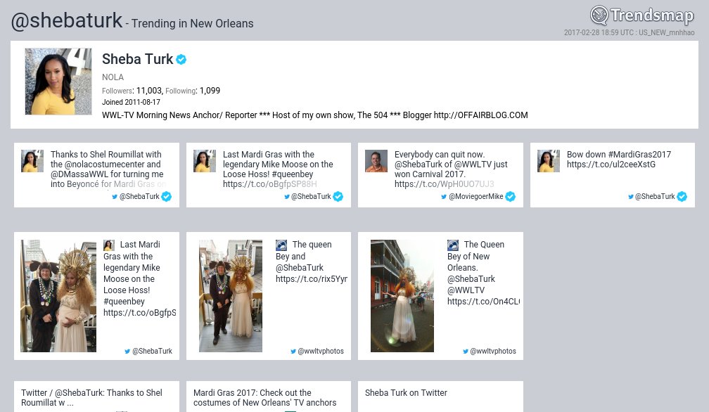Open avatar on 'Bow down #MardiGras2017' tweet

(x=549, y=161)
